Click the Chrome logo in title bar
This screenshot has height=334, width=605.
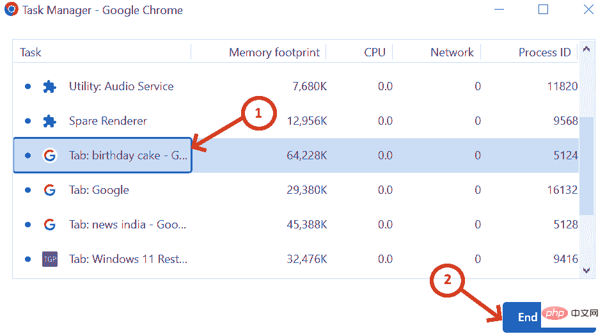pos(11,10)
